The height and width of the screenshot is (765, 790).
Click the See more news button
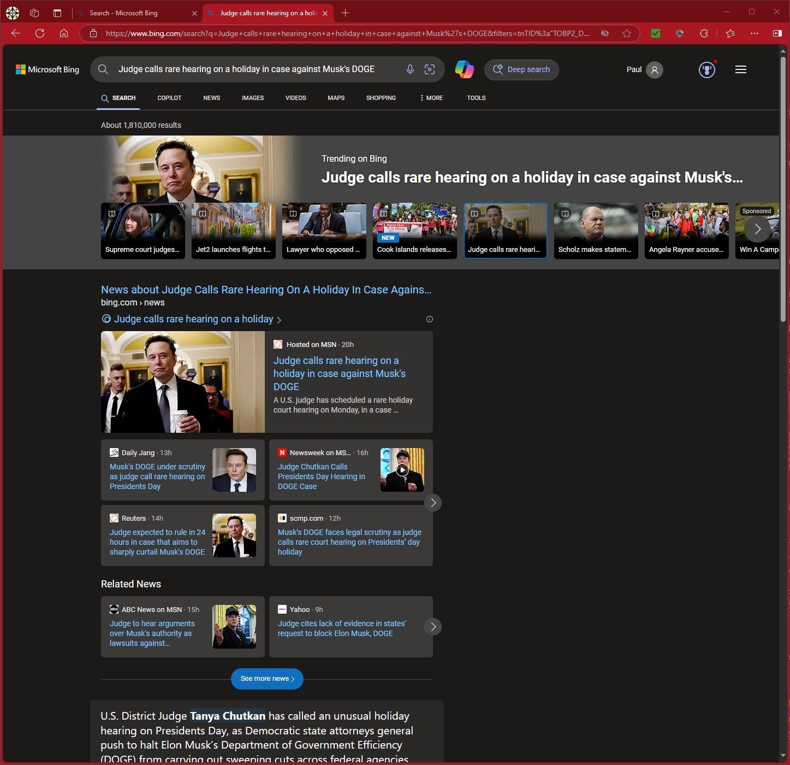[x=267, y=679]
